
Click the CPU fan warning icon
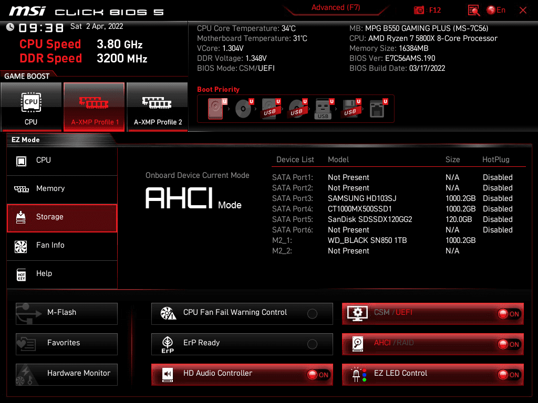[x=168, y=313]
